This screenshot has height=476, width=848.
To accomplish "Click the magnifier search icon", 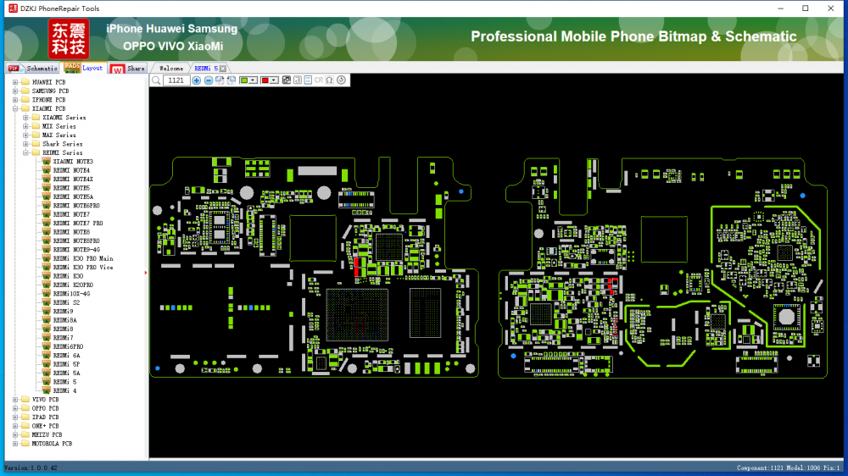I will pyautogui.click(x=156, y=80).
